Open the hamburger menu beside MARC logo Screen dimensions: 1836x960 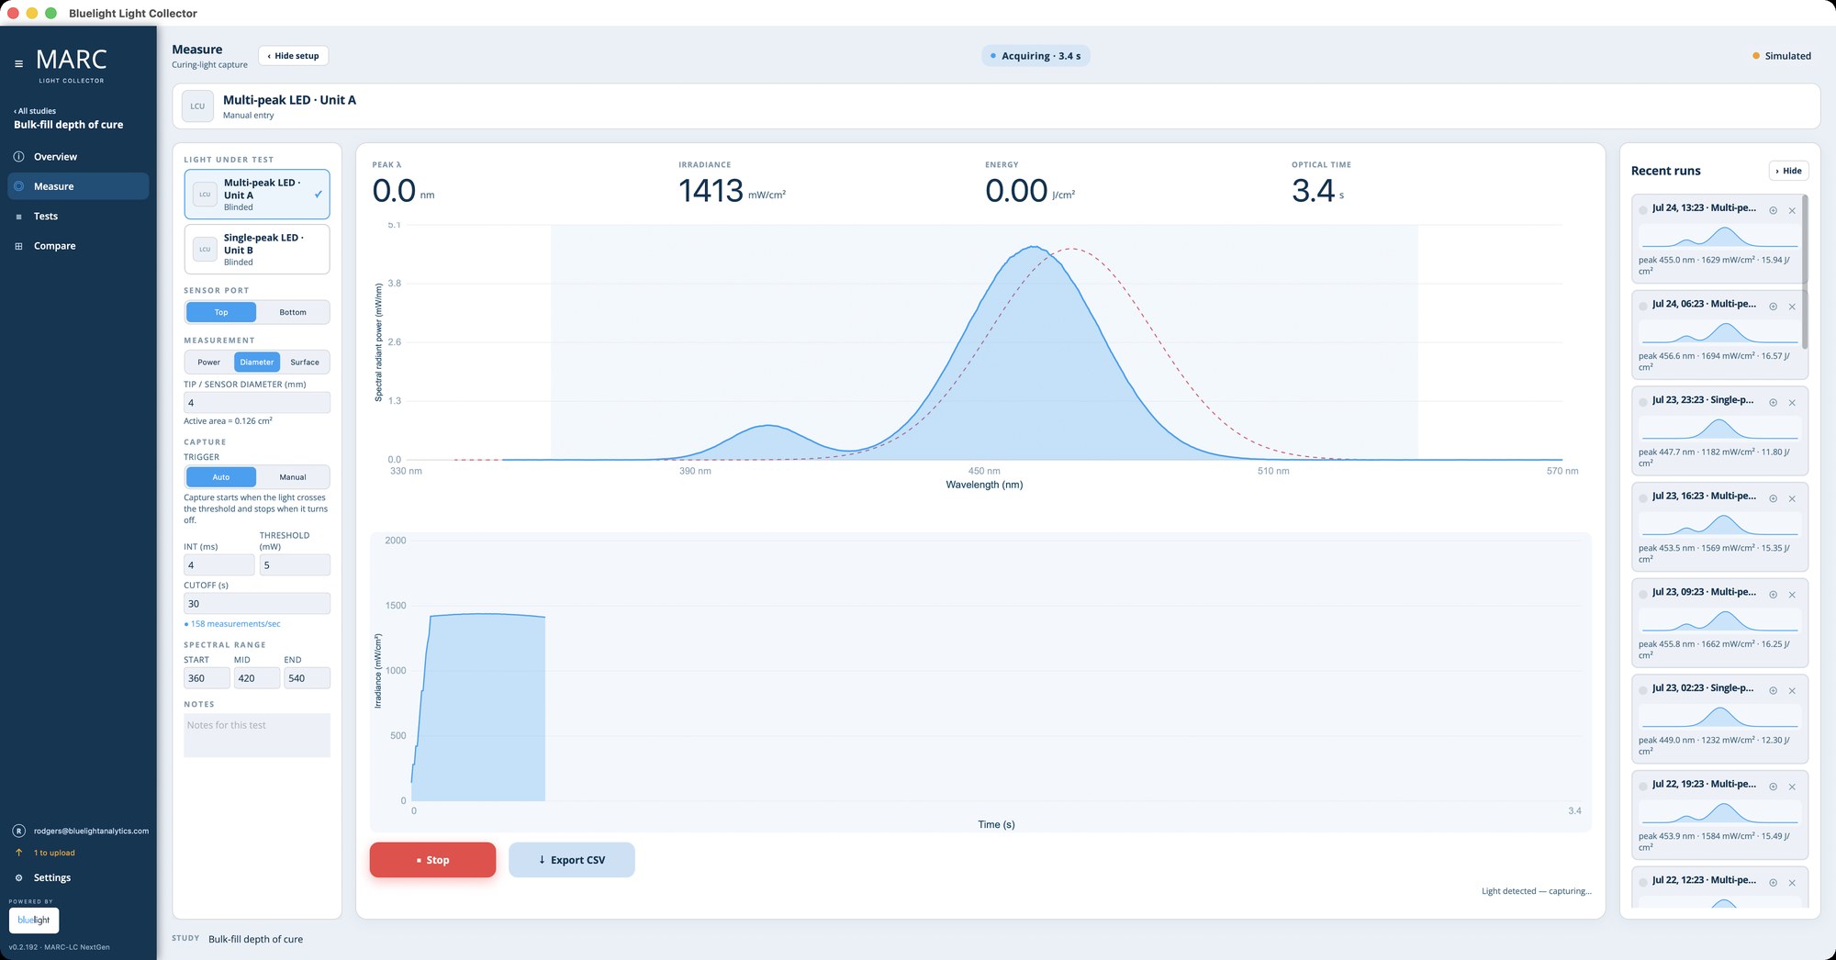(x=18, y=64)
